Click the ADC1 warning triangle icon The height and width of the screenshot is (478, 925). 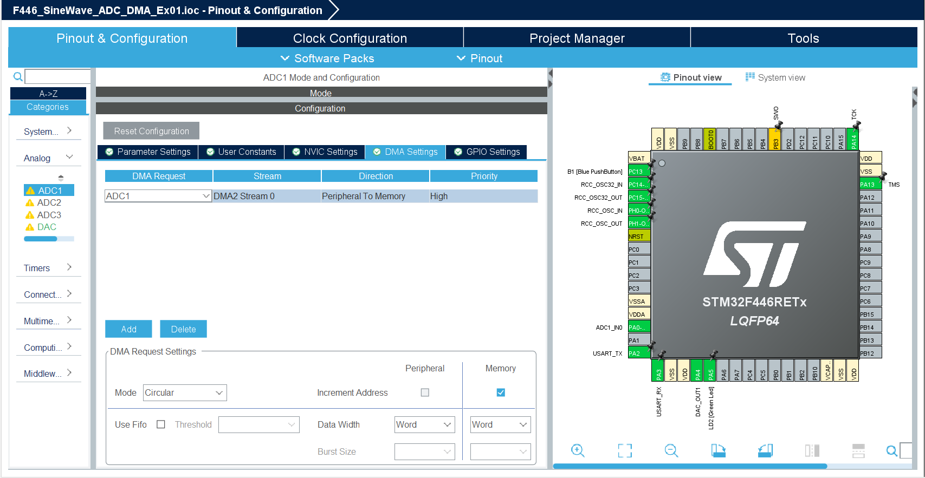pos(30,191)
